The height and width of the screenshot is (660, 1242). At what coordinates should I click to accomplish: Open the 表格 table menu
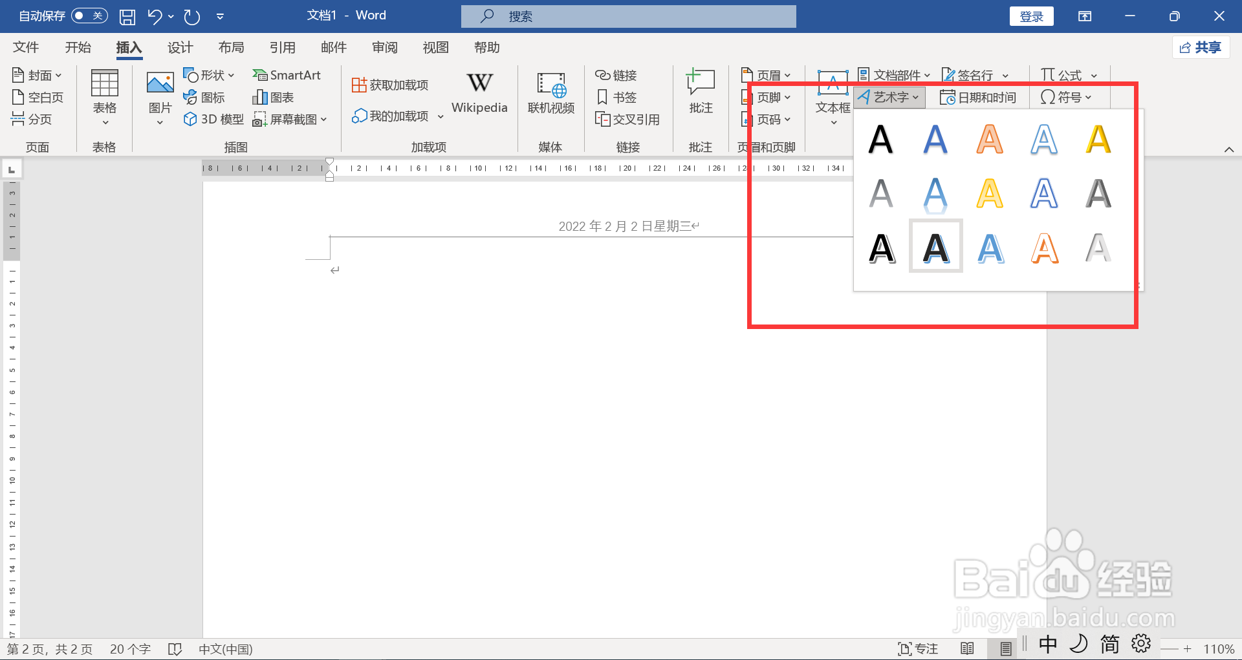coord(104,97)
